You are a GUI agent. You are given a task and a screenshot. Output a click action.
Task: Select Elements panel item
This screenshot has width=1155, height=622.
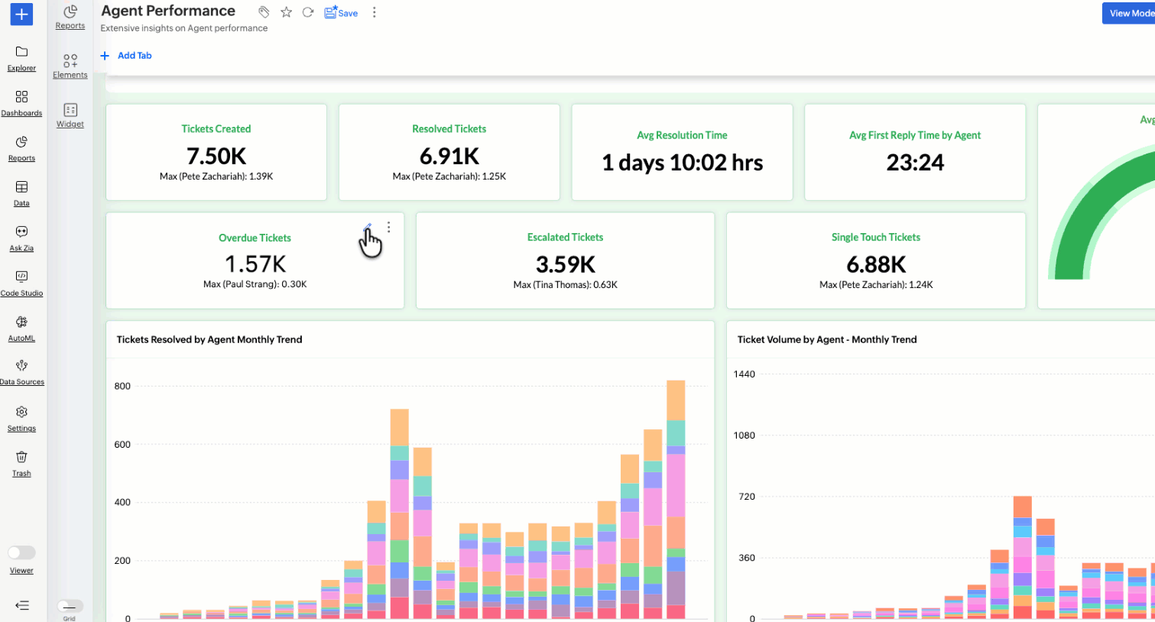70,66
